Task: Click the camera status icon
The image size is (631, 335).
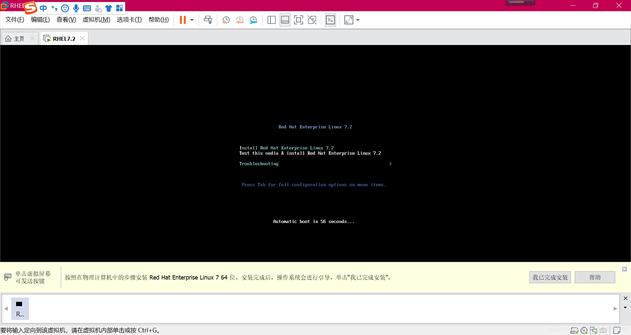Action: [603, 330]
